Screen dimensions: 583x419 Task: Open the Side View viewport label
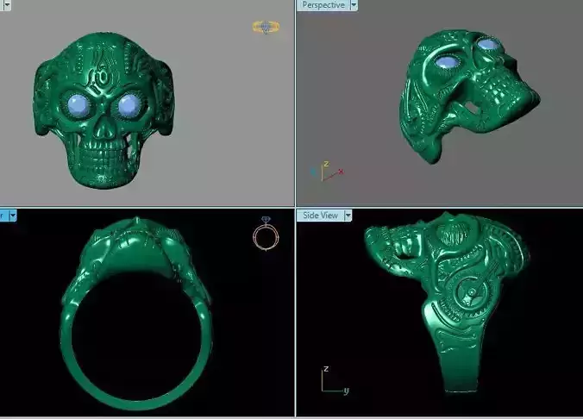[x=320, y=216]
